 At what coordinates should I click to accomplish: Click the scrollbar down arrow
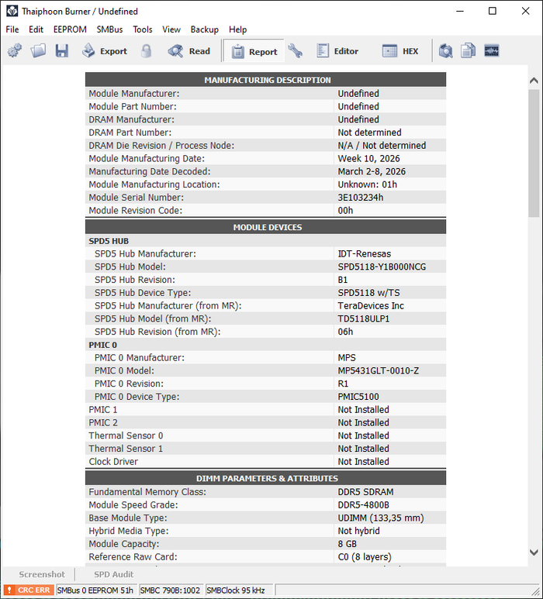[x=534, y=552]
